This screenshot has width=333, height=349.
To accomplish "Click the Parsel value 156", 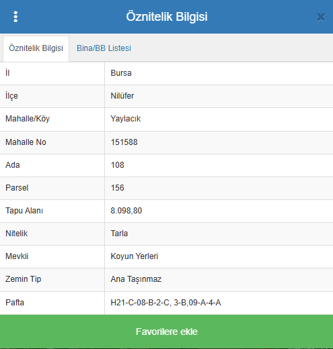I will [x=117, y=188].
